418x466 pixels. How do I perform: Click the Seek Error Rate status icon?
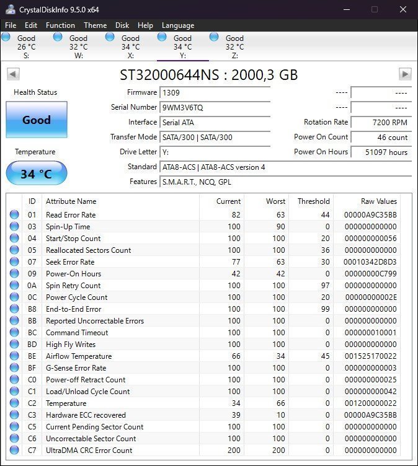pos(14,262)
